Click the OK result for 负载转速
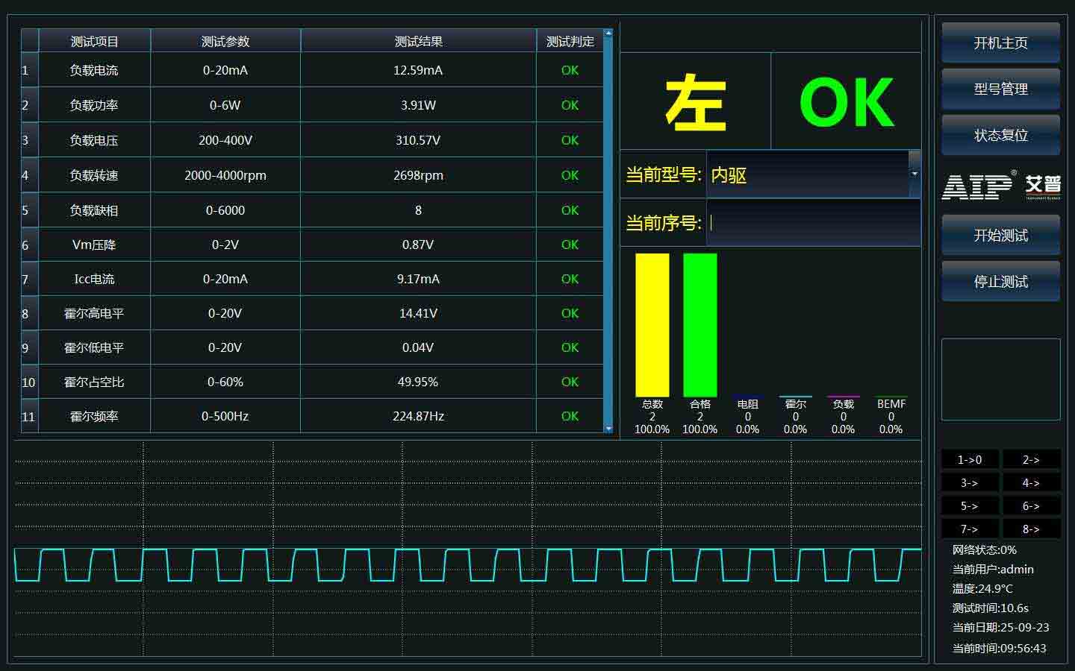This screenshot has width=1075, height=671. pos(569,175)
